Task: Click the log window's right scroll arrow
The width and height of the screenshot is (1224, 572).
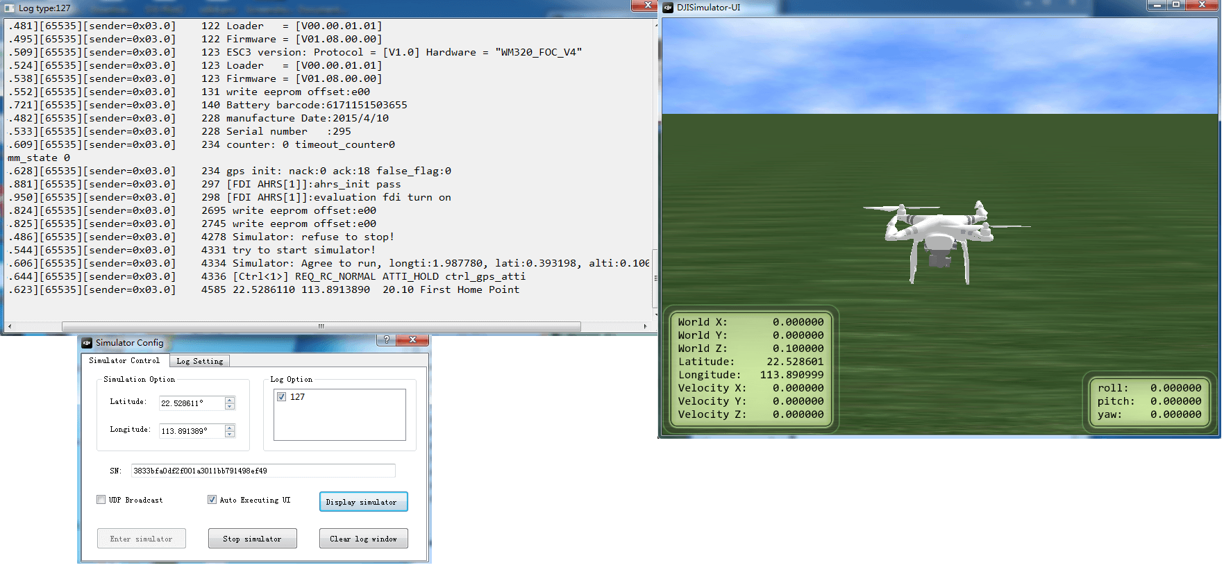Action: click(x=645, y=326)
